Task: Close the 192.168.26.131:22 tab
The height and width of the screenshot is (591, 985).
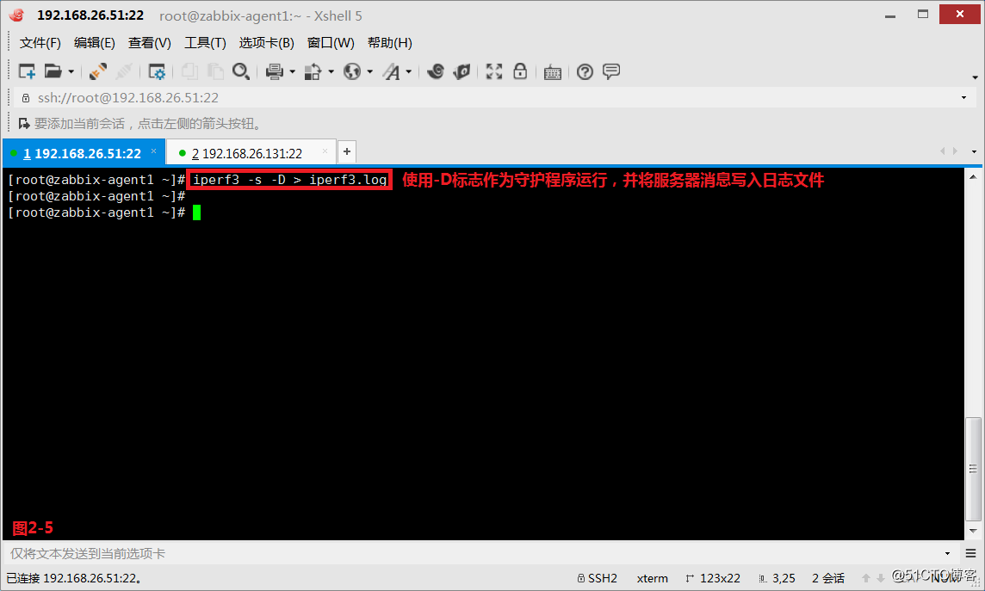Action: (325, 151)
